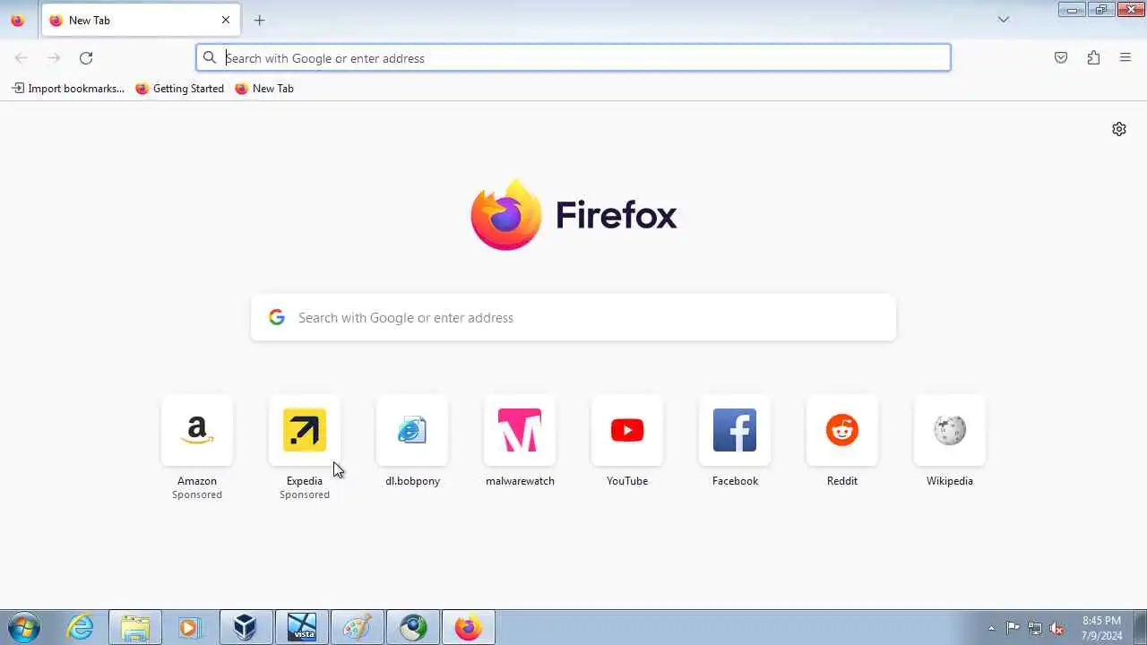Viewport: 1147px width, 645px height.
Task: Close the New Tab tab
Action: 226,20
